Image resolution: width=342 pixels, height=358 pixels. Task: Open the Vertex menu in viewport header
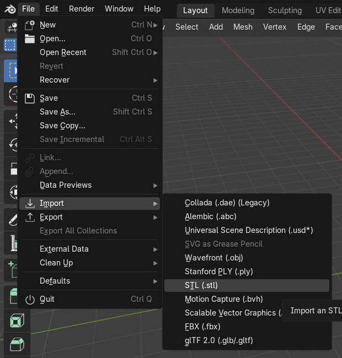click(275, 27)
